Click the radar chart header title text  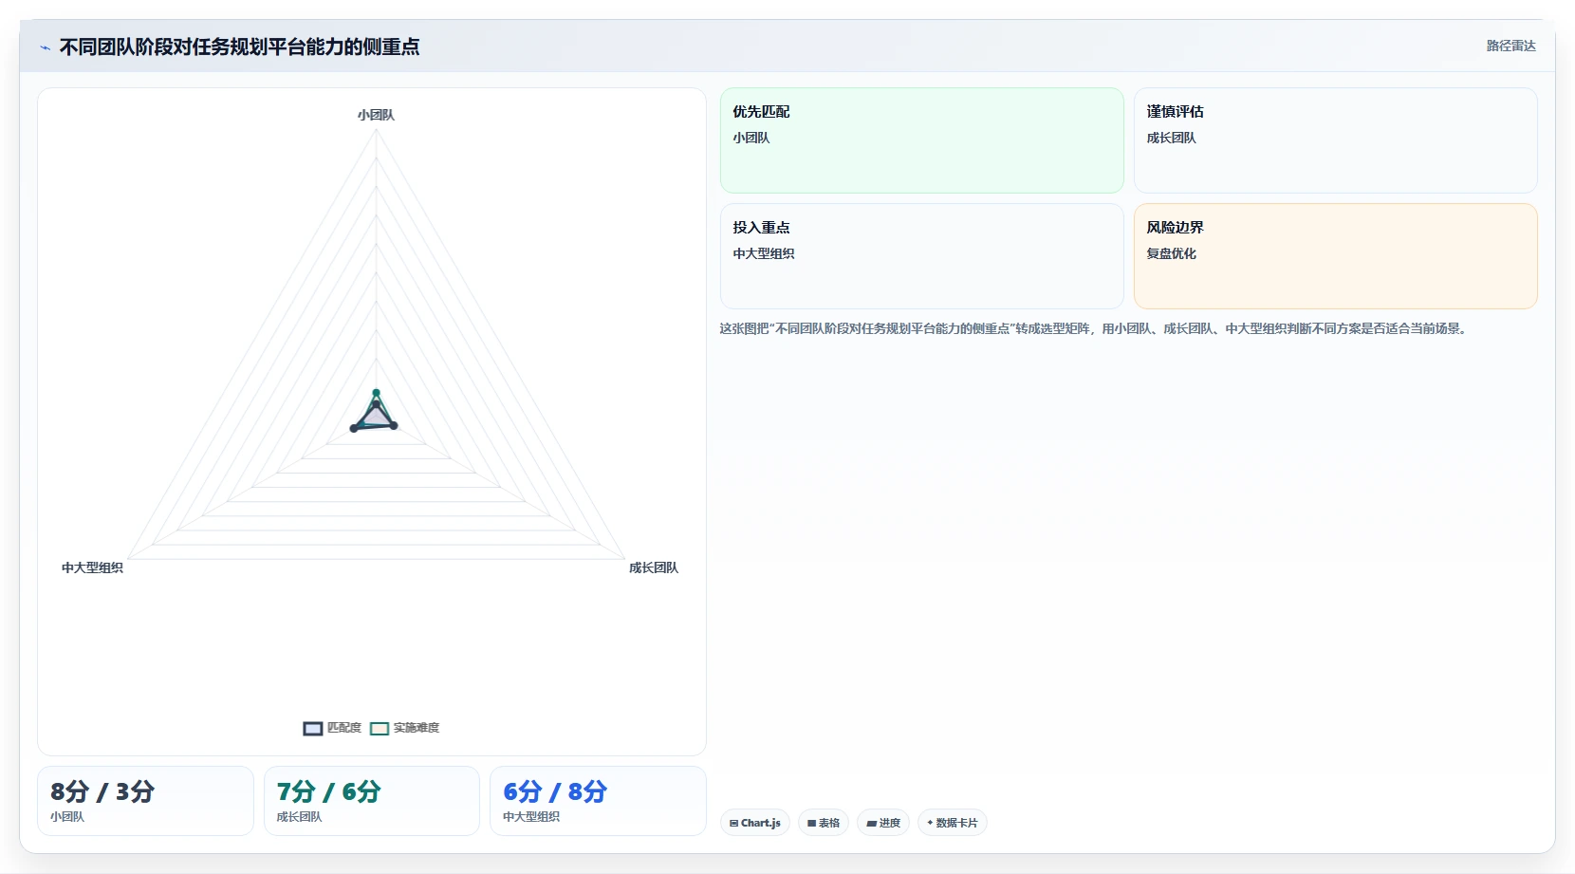pyautogui.click(x=239, y=46)
